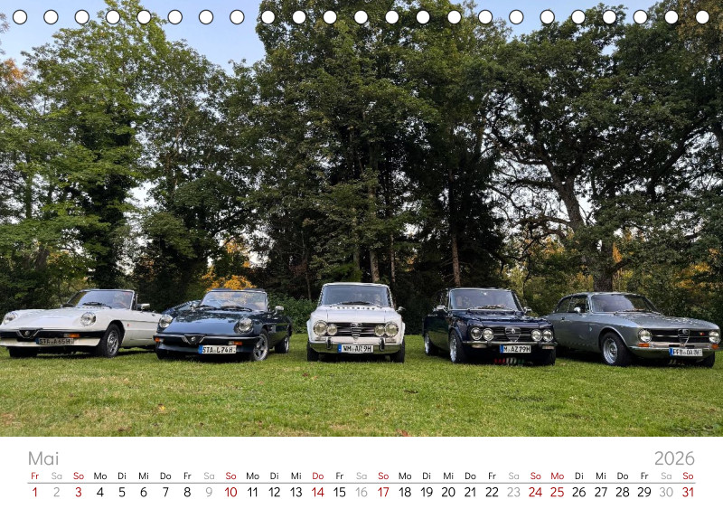The width and height of the screenshot is (723, 509).
Task: Pick date 25 in the calendar
Action: point(557,493)
